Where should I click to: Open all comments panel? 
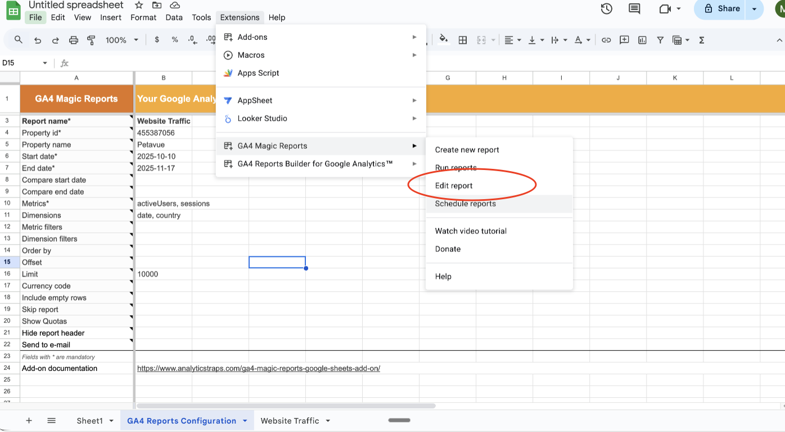[x=635, y=8]
